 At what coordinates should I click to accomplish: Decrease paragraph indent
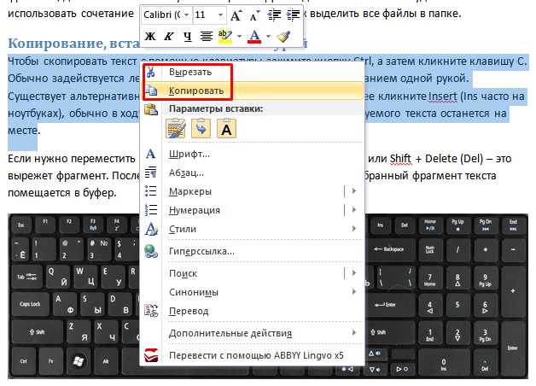coord(274,15)
